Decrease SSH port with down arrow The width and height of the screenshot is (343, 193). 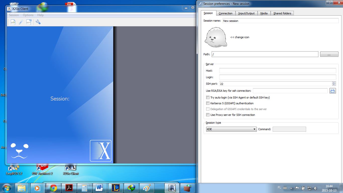[x=334, y=85]
